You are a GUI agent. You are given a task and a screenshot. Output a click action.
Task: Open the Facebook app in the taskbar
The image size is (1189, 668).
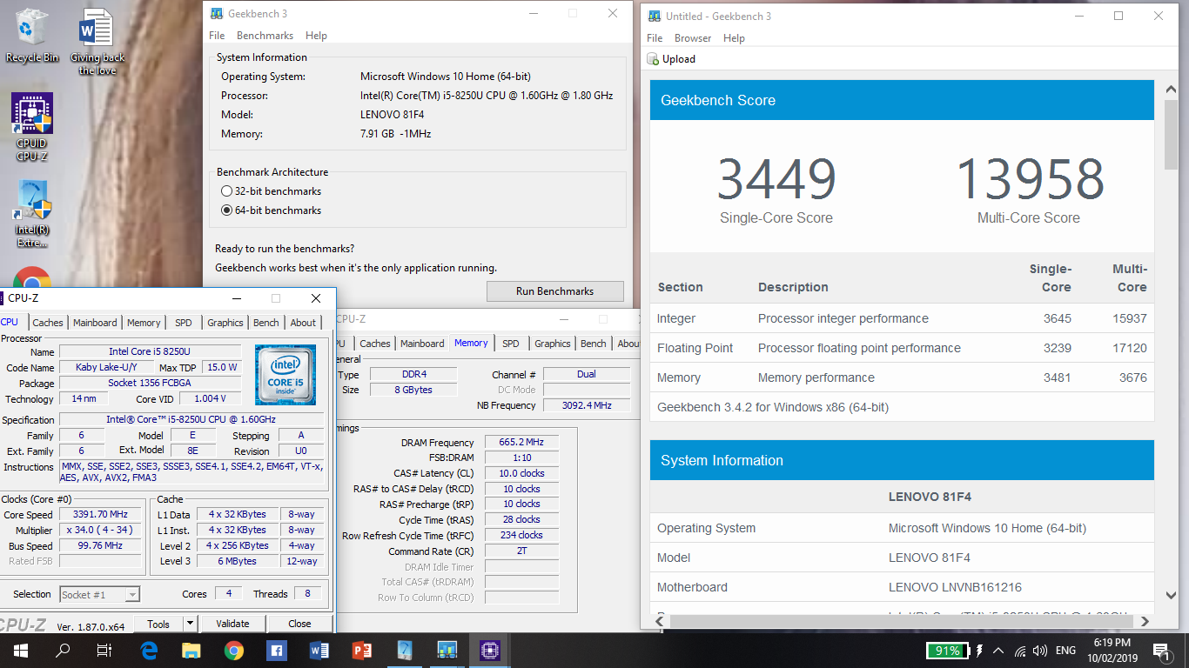click(x=276, y=650)
